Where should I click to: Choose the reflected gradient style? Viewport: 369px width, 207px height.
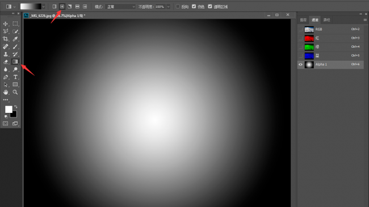[x=77, y=7]
